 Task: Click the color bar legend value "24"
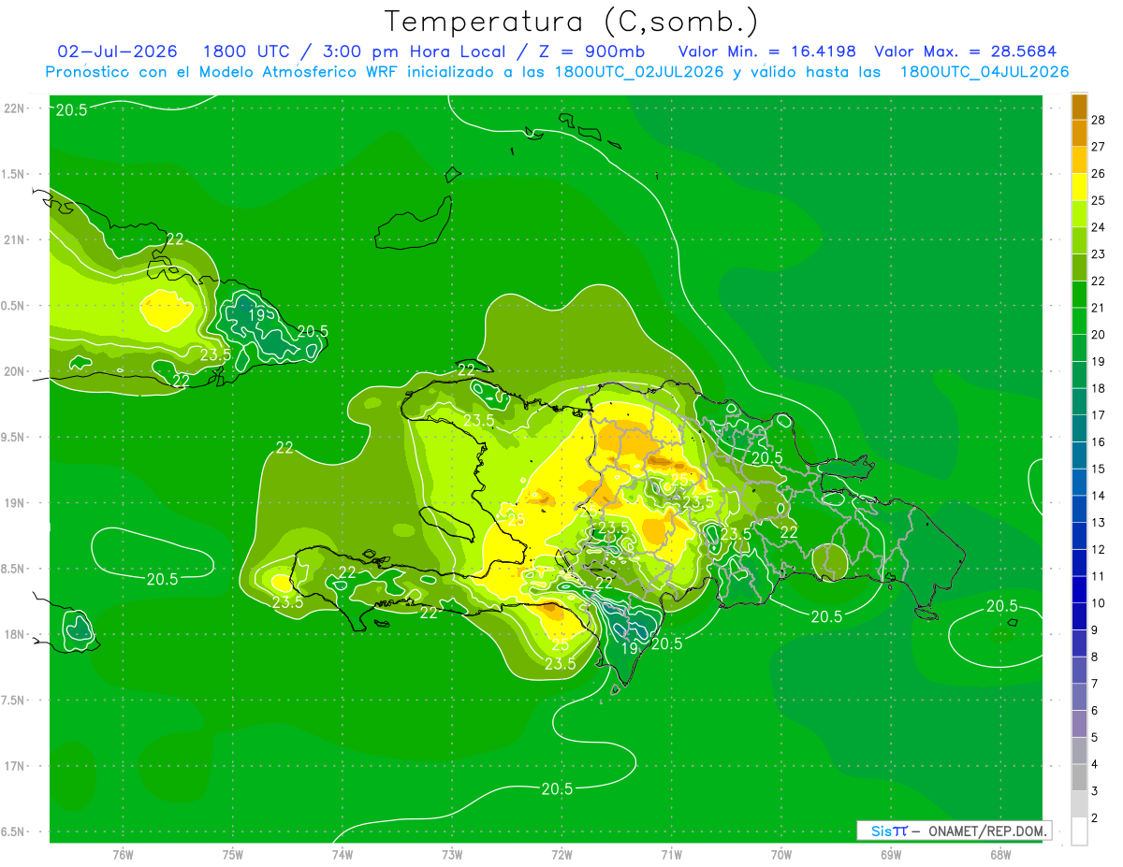tap(1099, 228)
